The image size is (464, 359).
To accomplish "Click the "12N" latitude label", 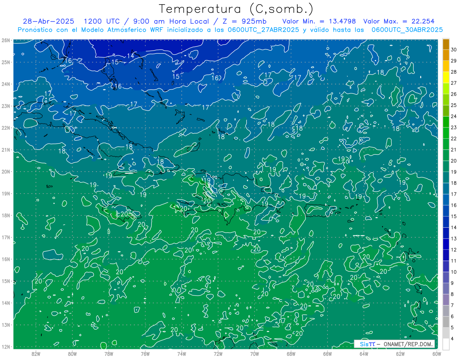I will (5, 347).
